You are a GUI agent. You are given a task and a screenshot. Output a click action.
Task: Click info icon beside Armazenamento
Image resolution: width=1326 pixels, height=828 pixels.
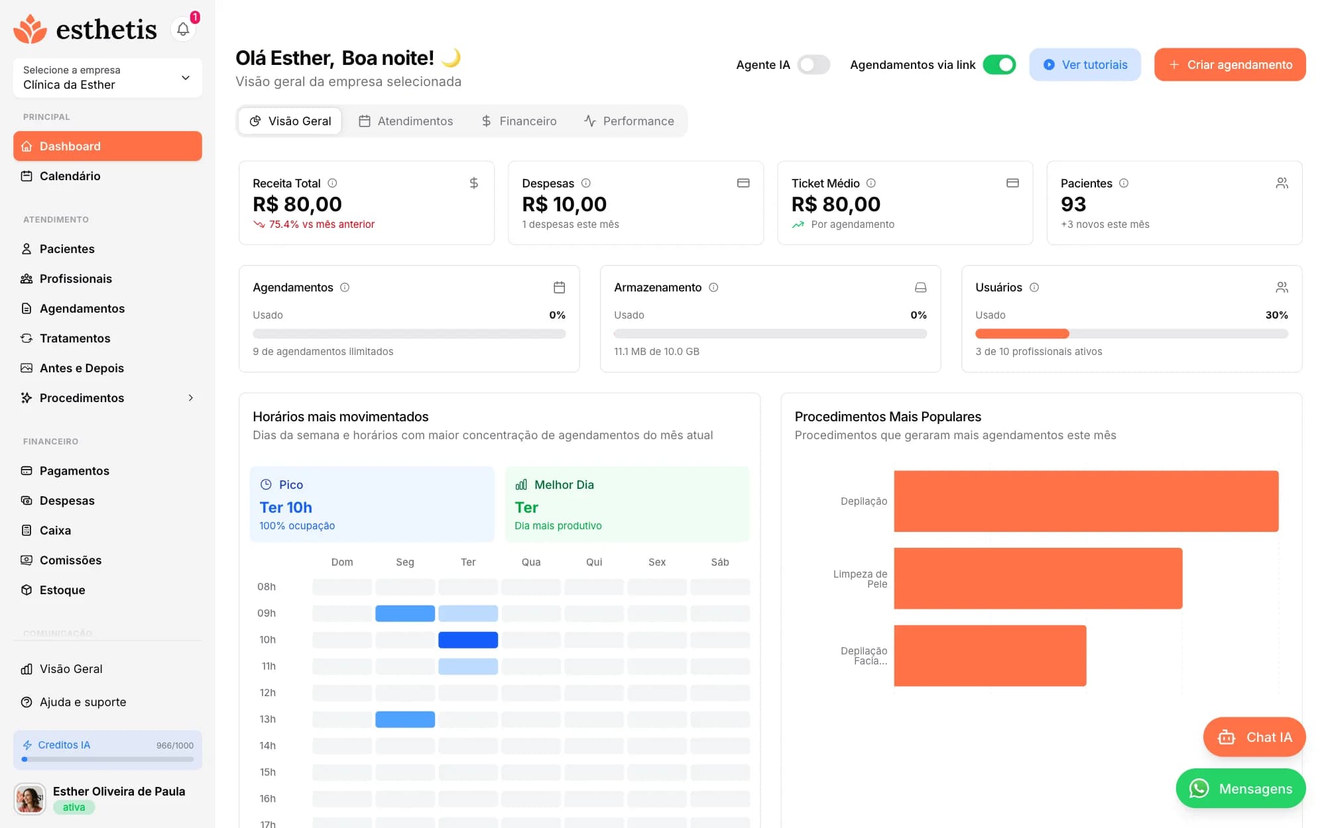click(x=713, y=287)
